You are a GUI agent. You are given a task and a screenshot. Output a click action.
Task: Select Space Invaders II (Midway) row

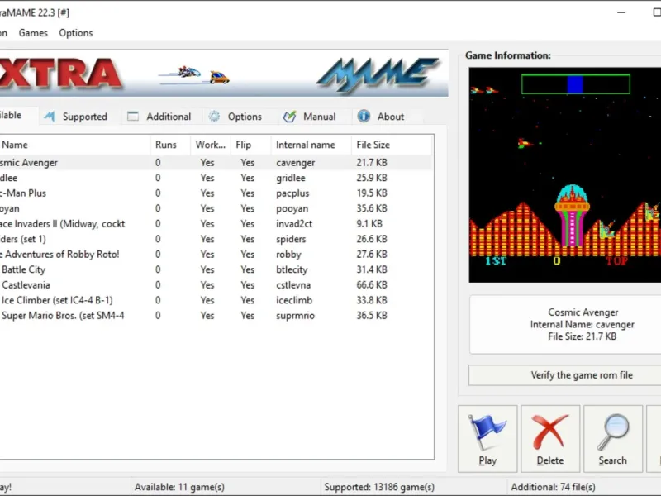[x=216, y=223]
